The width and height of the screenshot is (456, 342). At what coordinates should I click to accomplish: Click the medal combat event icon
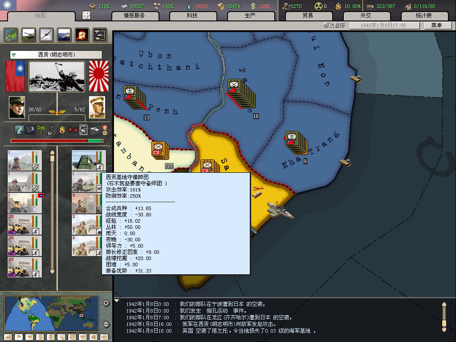tap(105, 130)
